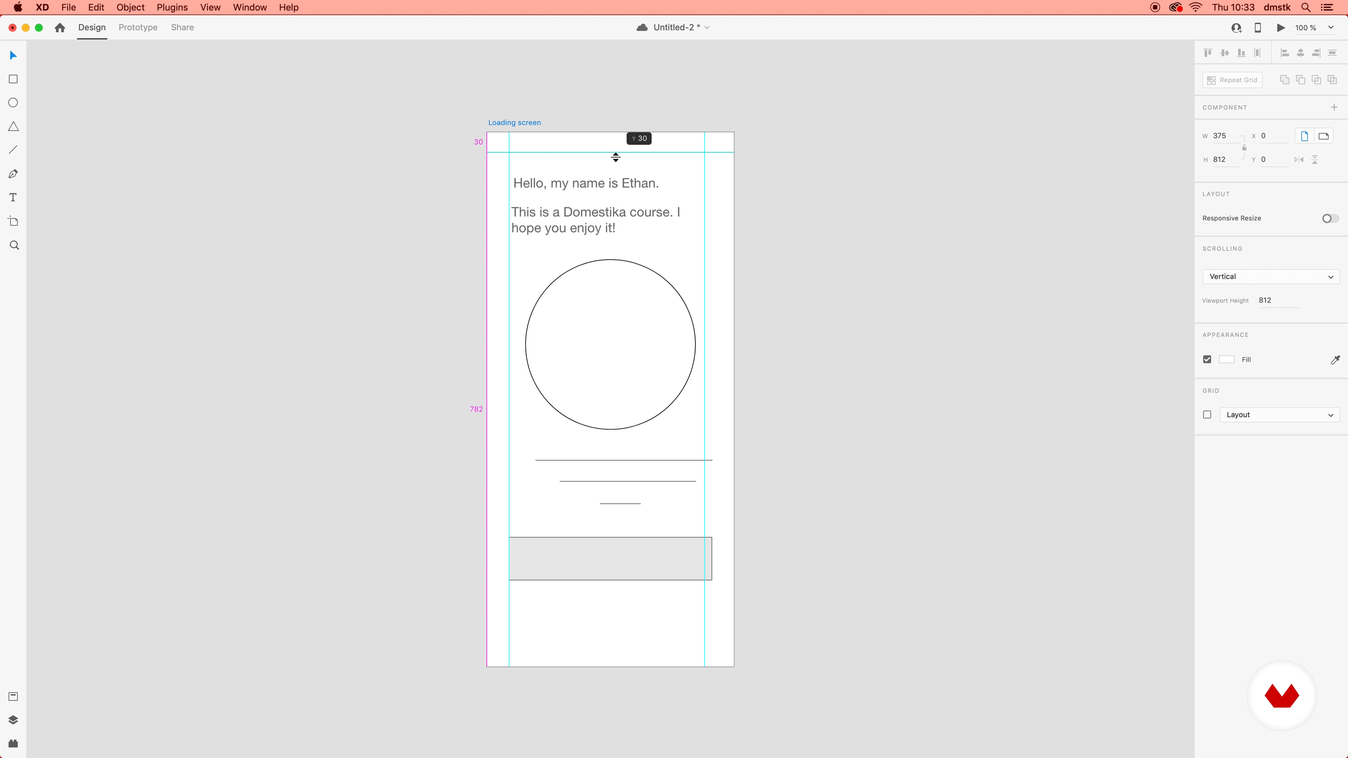Click the Loading screen artboard title
Image resolution: width=1348 pixels, height=758 pixels.
coord(514,122)
